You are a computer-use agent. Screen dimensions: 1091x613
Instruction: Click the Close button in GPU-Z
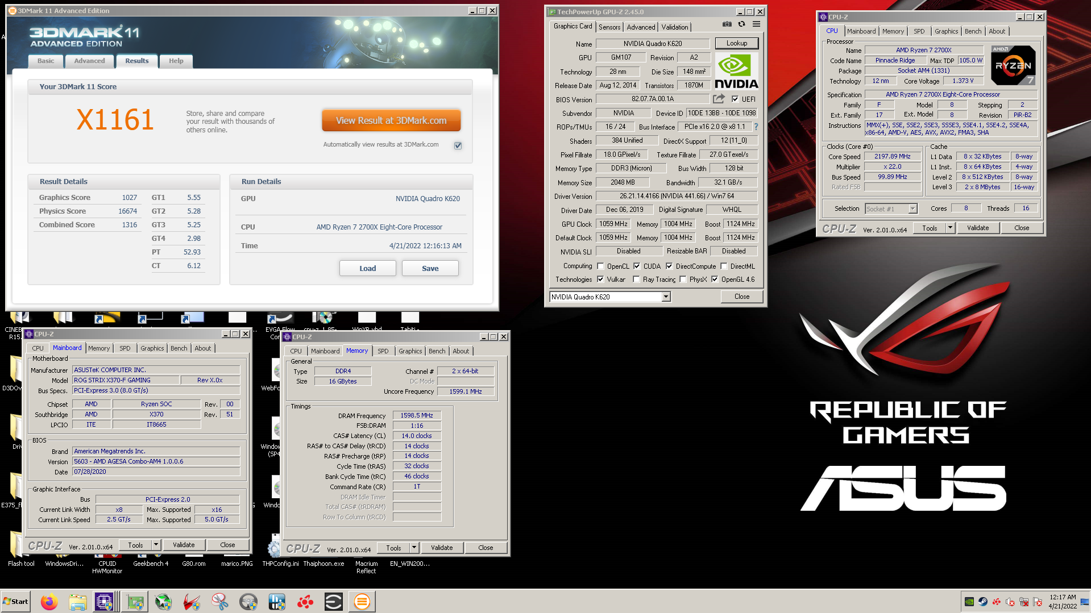[741, 297]
